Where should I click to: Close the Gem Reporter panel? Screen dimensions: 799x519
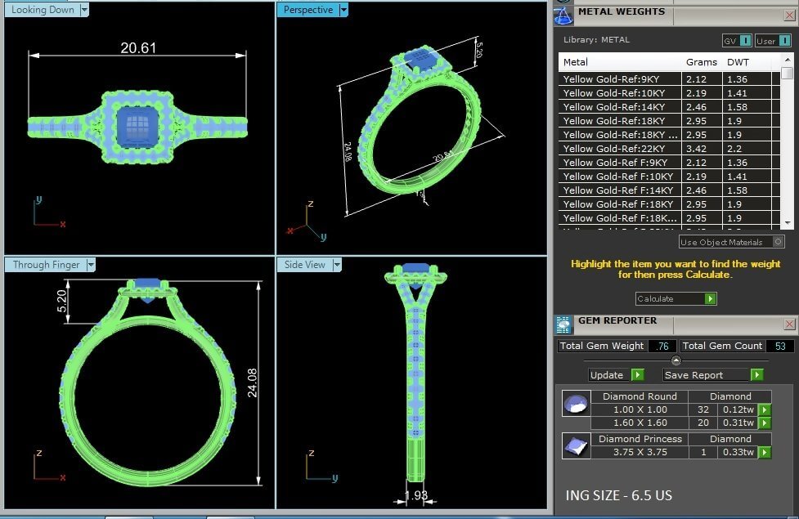[x=789, y=324]
